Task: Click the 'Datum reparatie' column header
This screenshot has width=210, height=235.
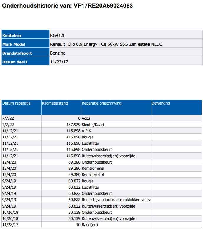Action: [x=22, y=107]
